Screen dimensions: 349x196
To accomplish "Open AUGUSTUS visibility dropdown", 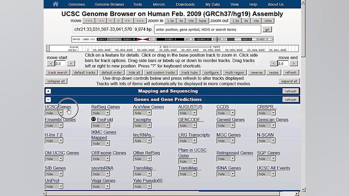I will point(188,113).
